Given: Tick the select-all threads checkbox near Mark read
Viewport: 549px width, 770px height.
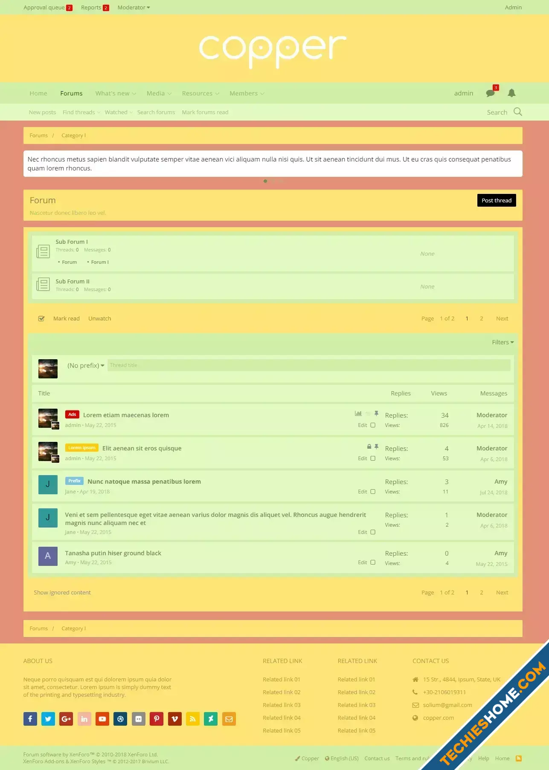Looking at the screenshot, I should pos(41,318).
